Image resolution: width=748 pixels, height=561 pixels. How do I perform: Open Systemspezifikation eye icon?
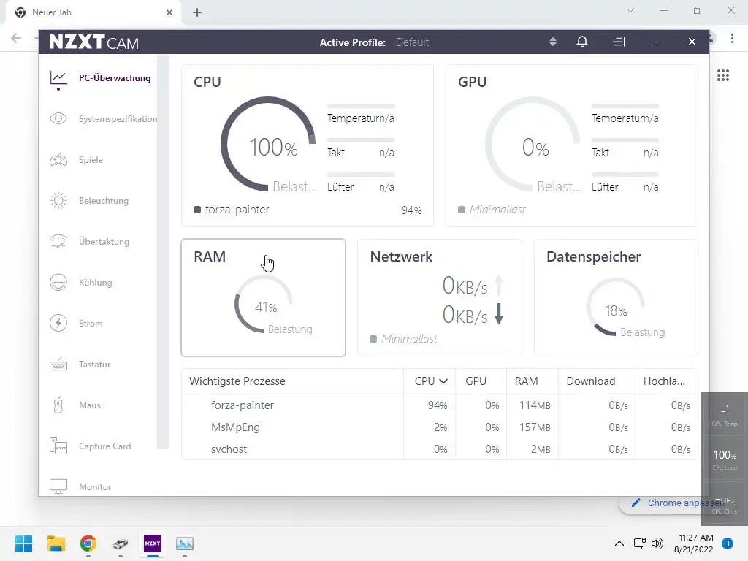[x=58, y=119]
